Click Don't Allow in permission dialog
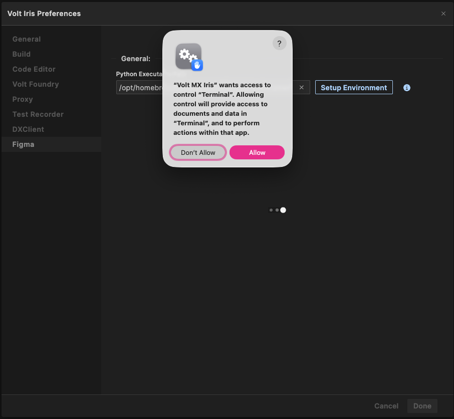This screenshot has height=419, width=454. [198, 152]
